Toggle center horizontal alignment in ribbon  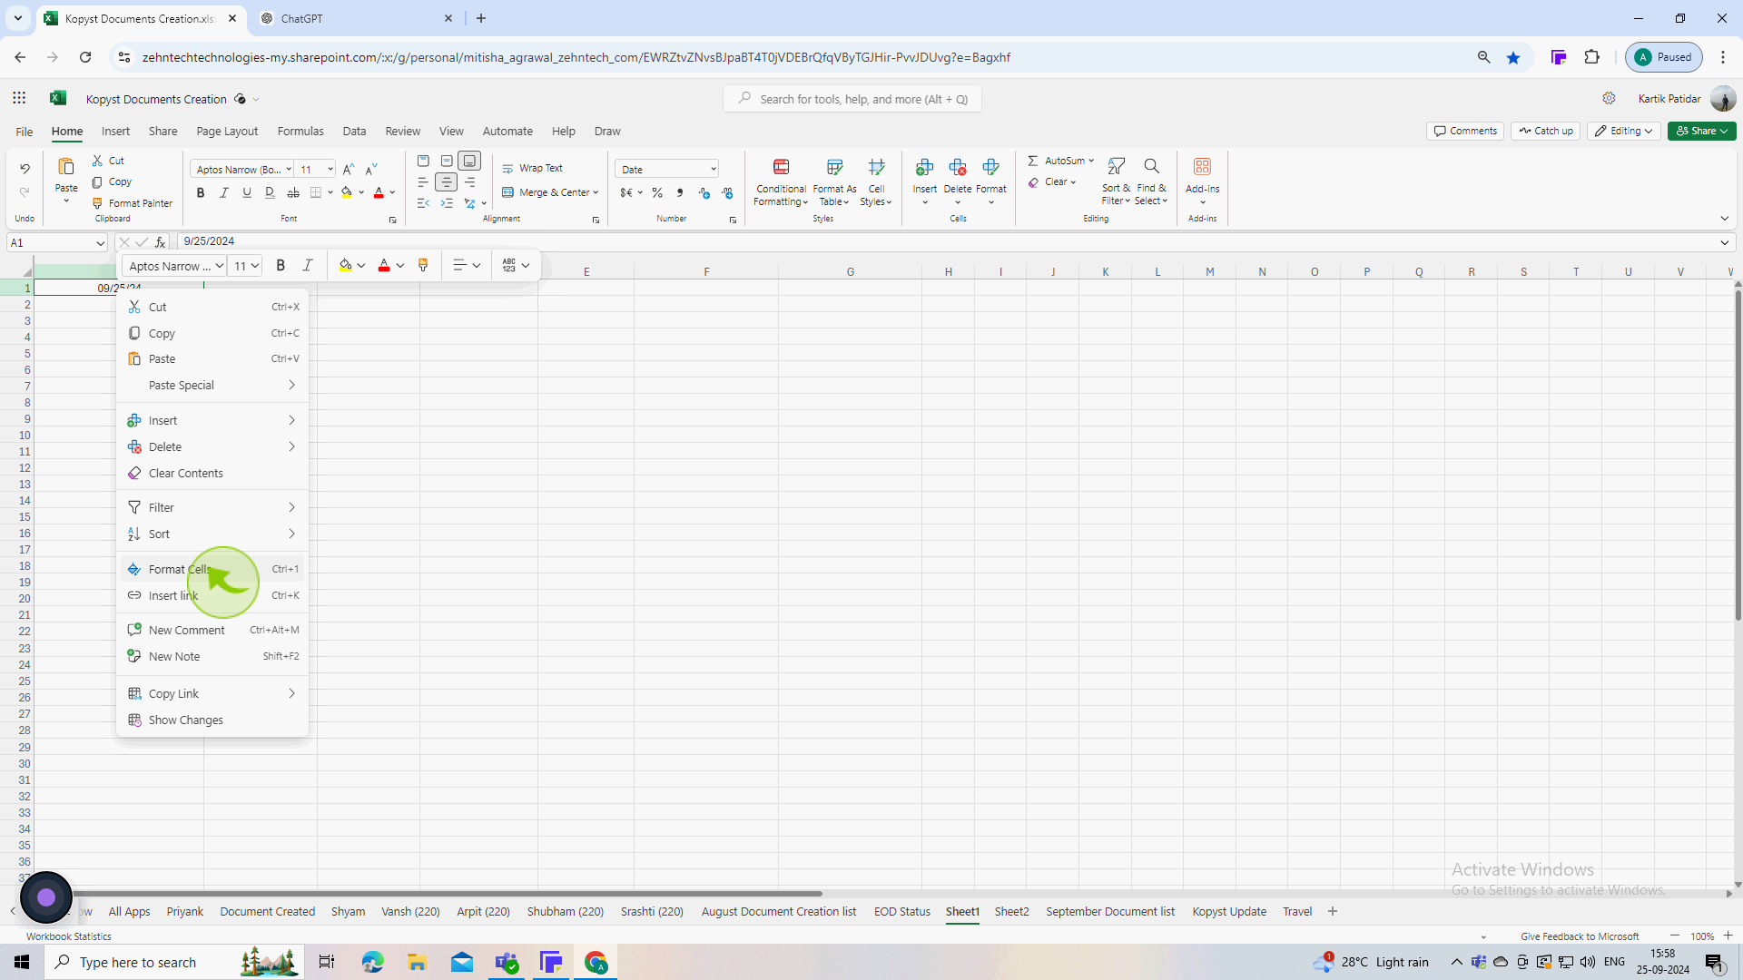coord(447,182)
